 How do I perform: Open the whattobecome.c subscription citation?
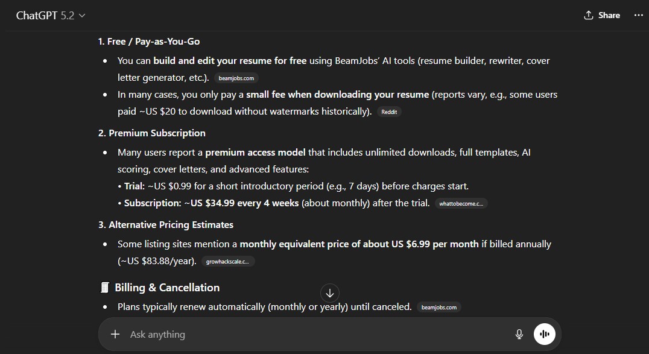click(x=461, y=203)
